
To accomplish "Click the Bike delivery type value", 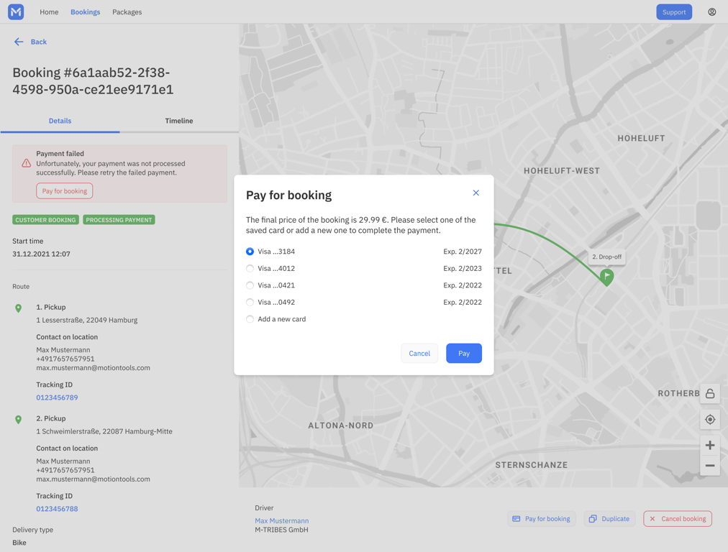I will [19, 543].
